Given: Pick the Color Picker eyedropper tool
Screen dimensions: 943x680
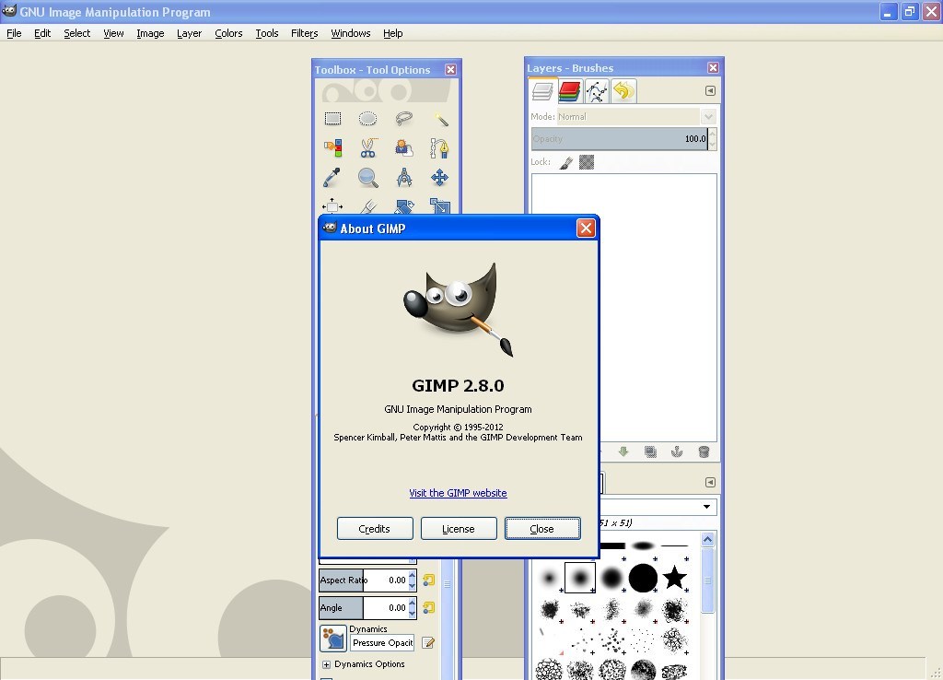Looking at the screenshot, I should pos(332,178).
